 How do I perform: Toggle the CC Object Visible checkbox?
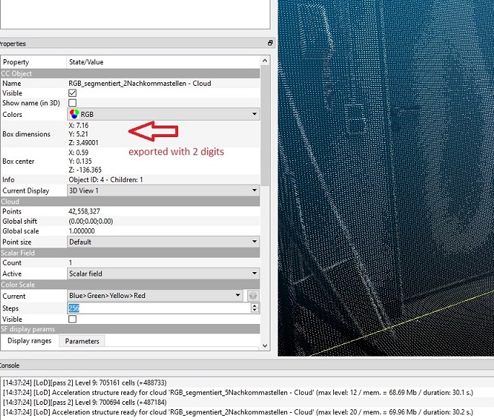point(72,93)
